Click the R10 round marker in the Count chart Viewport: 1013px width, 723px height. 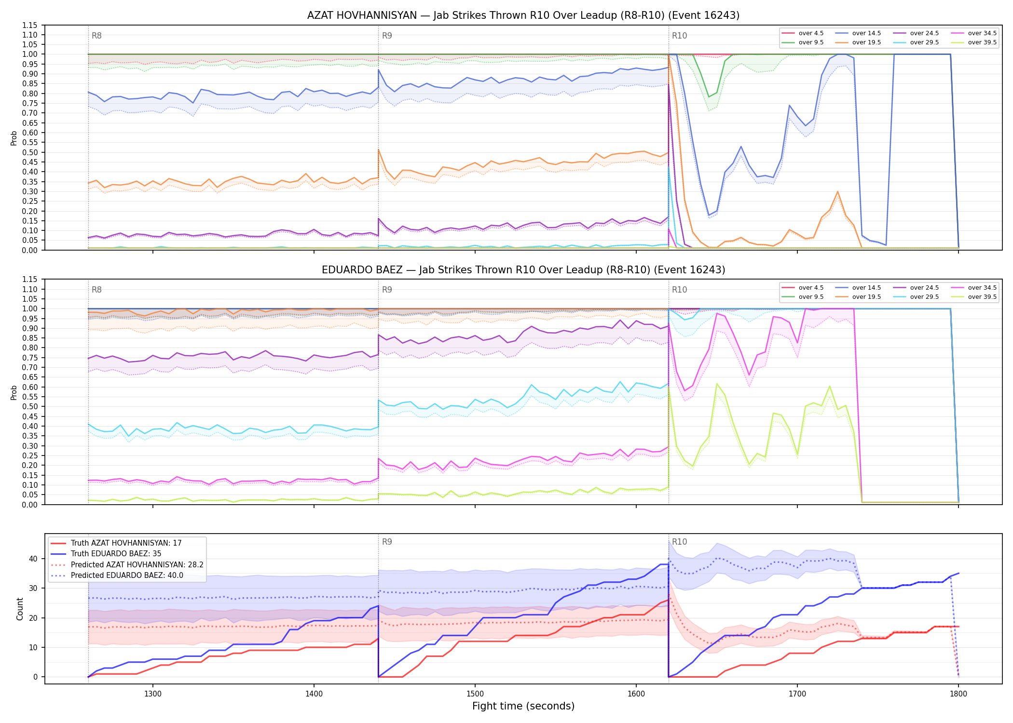pyautogui.click(x=680, y=542)
